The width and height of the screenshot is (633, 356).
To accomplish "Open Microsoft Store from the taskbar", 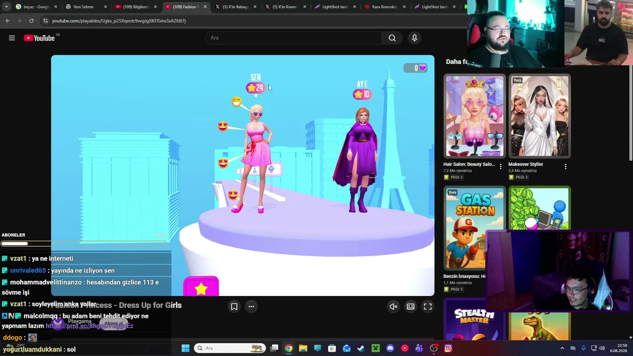I will [x=332, y=348].
